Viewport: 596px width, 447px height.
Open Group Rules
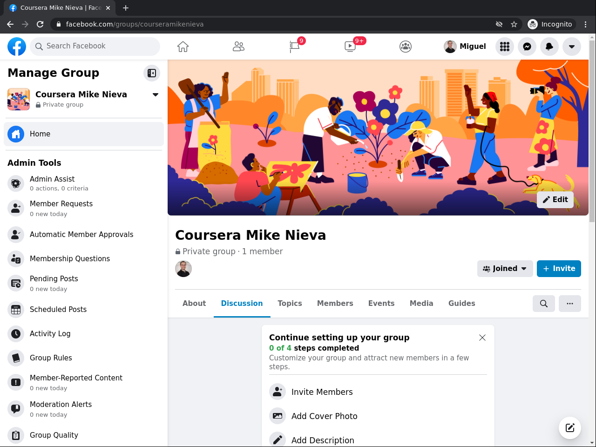(x=84, y=358)
